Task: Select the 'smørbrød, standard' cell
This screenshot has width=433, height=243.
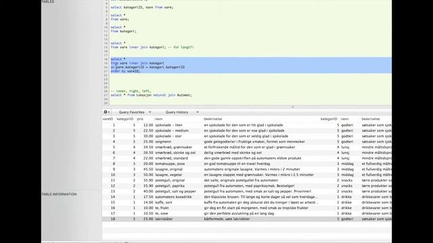Action: pyautogui.click(x=171, y=158)
